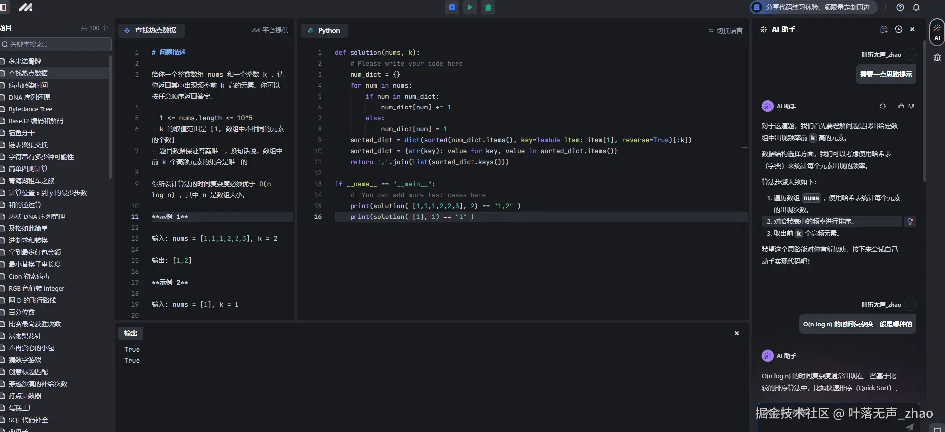Click the 分享代码练习体验 promotion banner

coord(813,7)
